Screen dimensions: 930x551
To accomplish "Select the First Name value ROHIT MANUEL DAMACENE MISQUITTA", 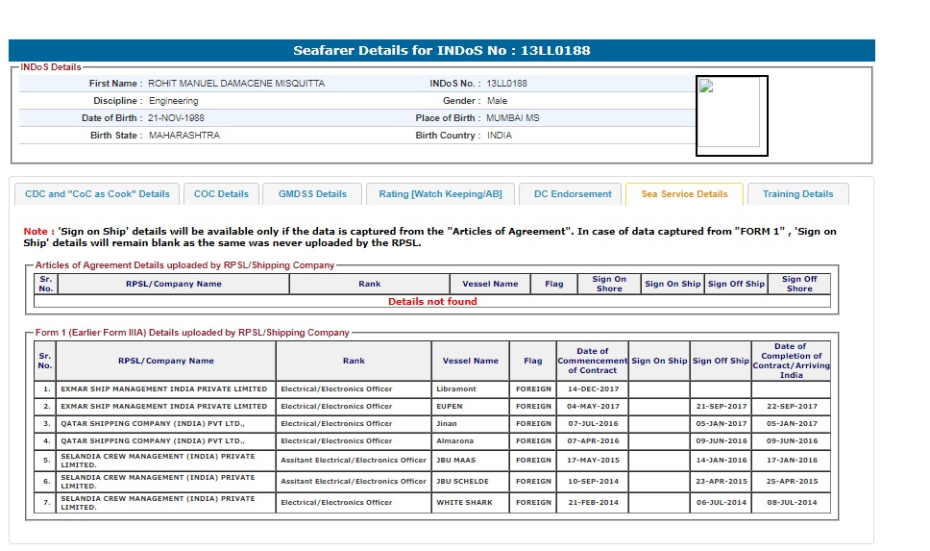I will pos(236,84).
